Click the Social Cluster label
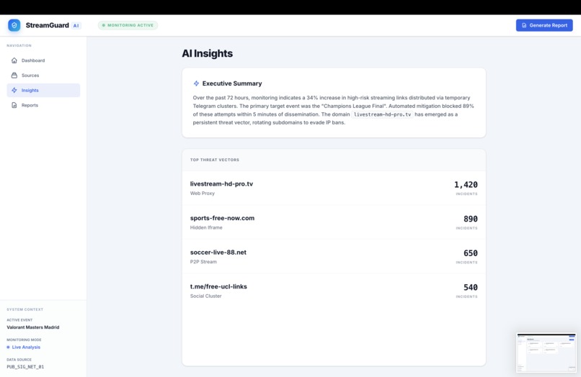The height and width of the screenshot is (377, 581). point(205,296)
